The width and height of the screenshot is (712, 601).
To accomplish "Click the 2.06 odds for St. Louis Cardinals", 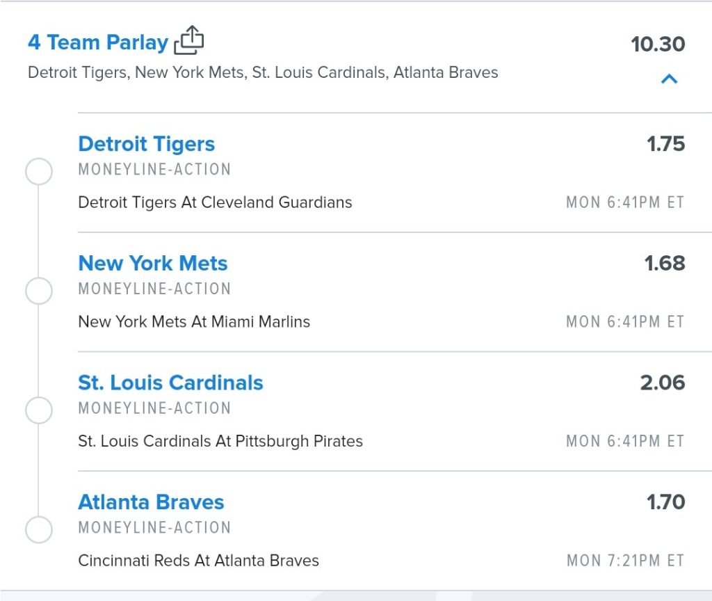I will click(x=663, y=383).
